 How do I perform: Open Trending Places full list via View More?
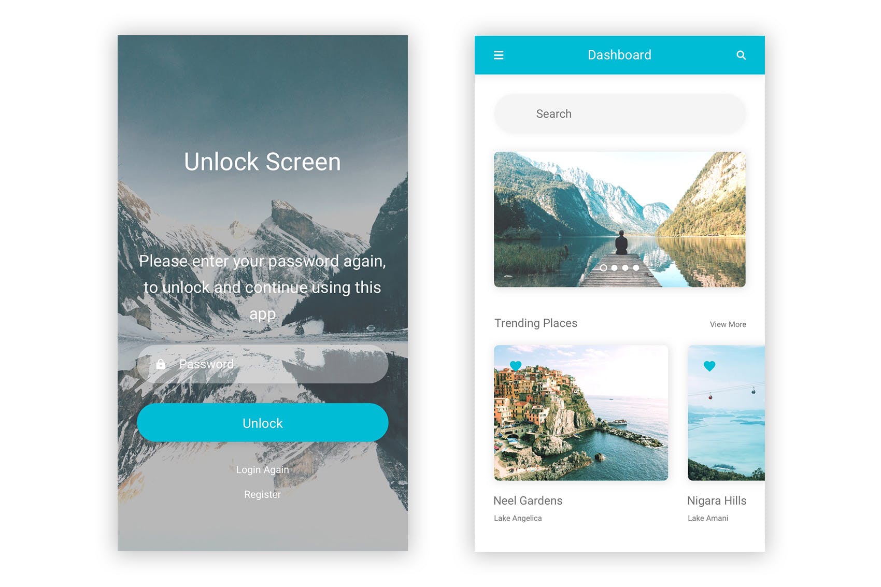tap(728, 324)
